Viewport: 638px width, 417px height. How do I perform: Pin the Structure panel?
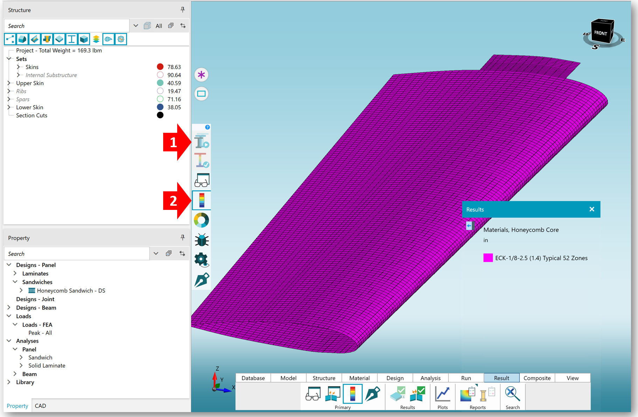[182, 10]
